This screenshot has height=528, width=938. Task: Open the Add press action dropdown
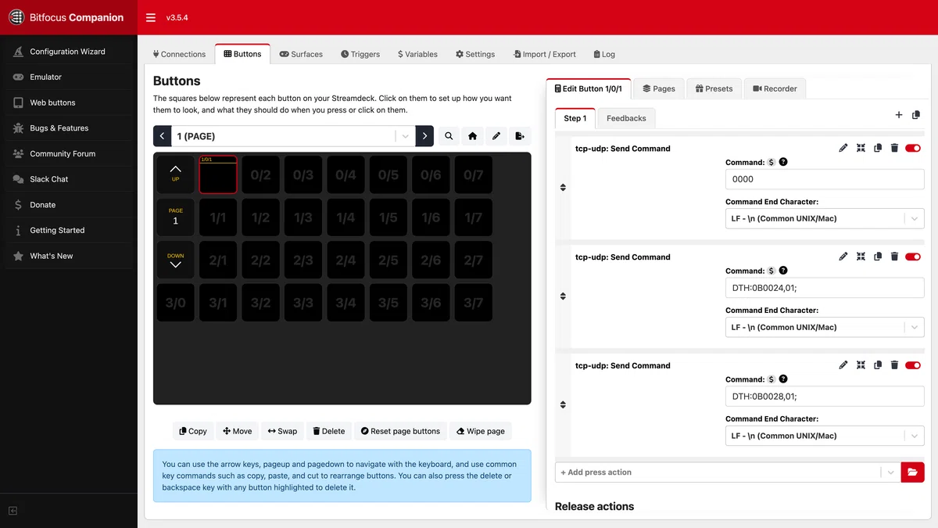(728, 472)
